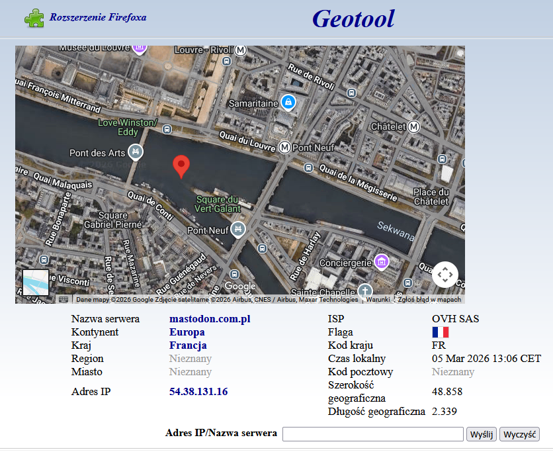Viewport: 553px width, 452px height.
Task: Click the Firefox extension puzzle piece icon
Action: [34, 18]
